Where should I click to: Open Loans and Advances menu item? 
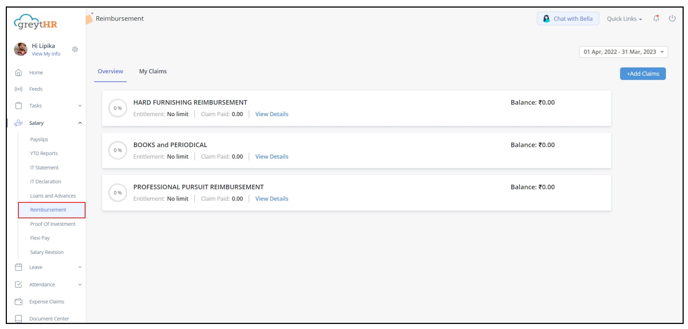pyautogui.click(x=53, y=196)
